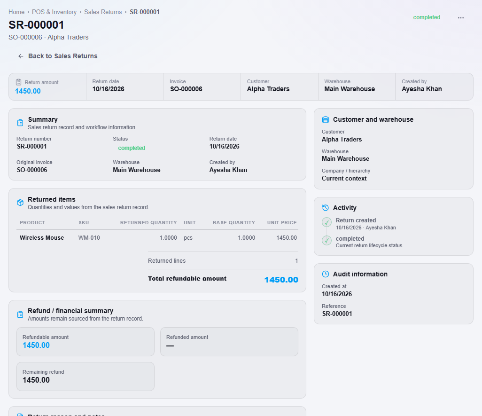Click the Refunded amount card
Image resolution: width=482 pixels, height=416 pixels.
229,342
